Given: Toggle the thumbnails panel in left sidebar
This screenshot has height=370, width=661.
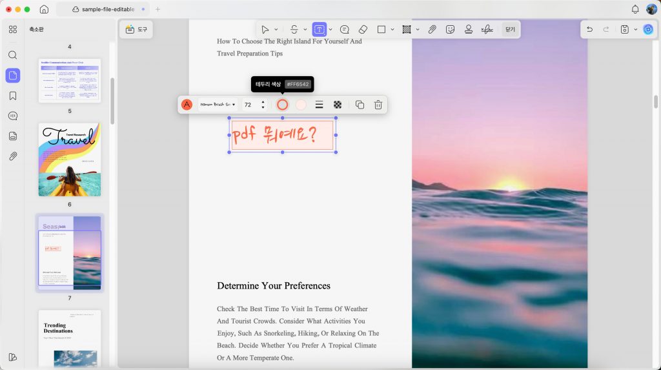Looking at the screenshot, I should tap(13, 76).
